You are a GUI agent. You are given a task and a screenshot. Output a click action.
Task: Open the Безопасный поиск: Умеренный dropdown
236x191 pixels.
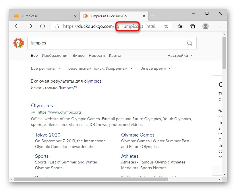click(x=100, y=69)
